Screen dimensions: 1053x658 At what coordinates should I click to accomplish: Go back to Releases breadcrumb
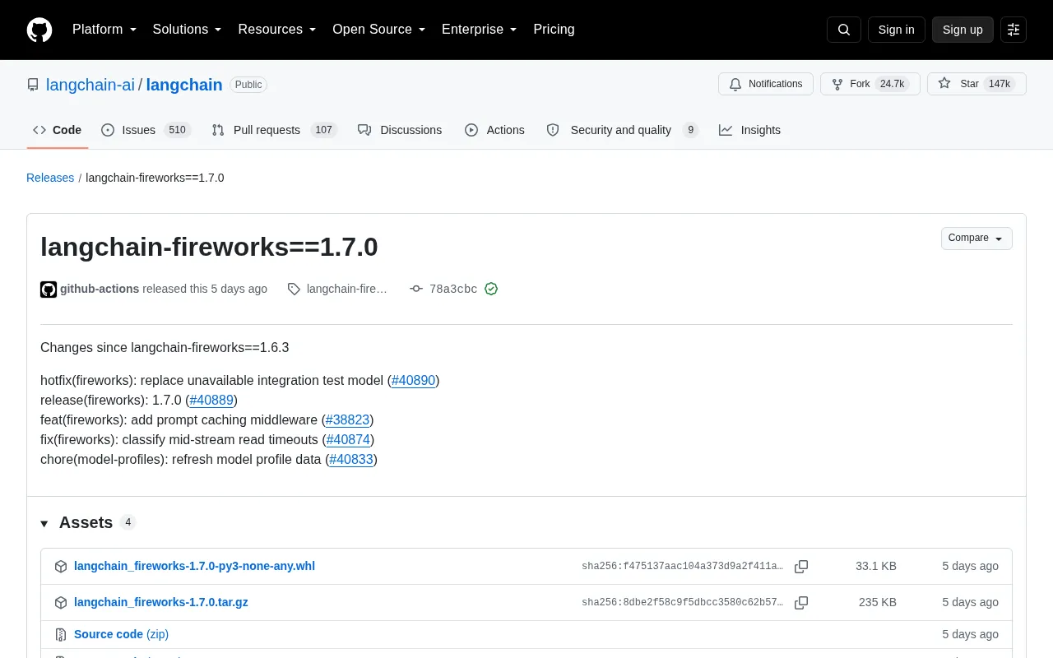(50, 178)
